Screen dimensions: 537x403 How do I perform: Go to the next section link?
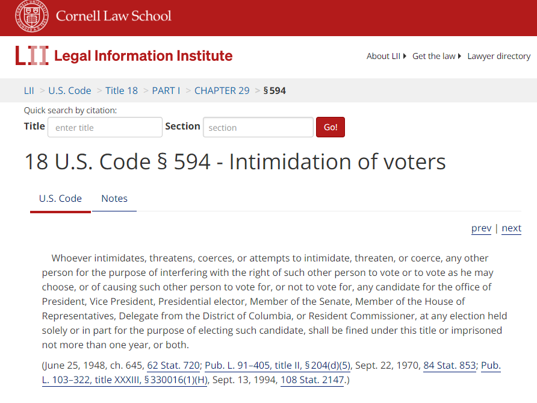pos(511,228)
